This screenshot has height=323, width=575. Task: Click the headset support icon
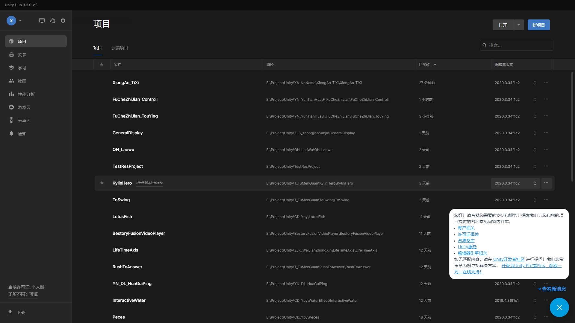53,21
